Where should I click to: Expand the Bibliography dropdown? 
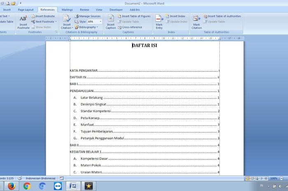tap(97, 27)
